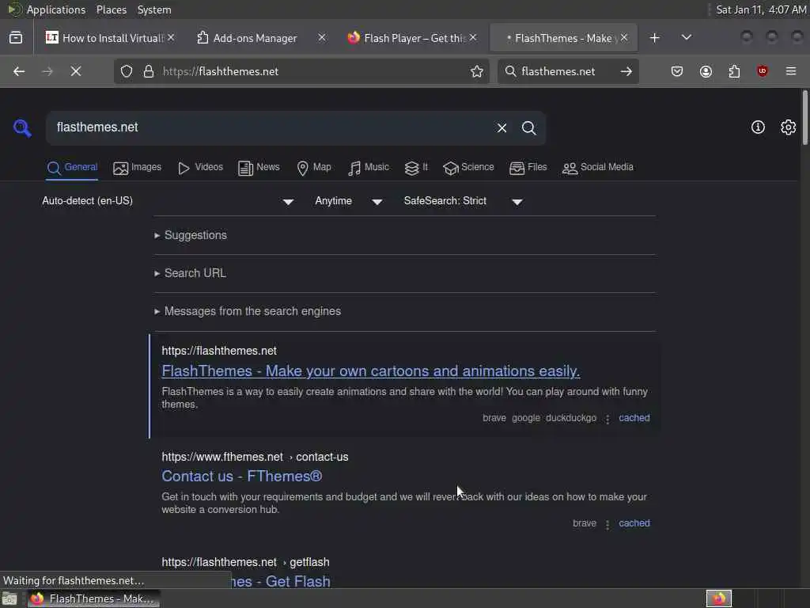
Task: Open the extensions puzzle icon
Action: (734, 71)
